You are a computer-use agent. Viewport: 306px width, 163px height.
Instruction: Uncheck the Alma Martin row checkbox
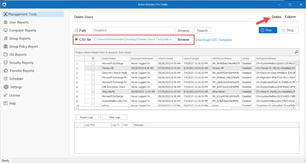93,91
